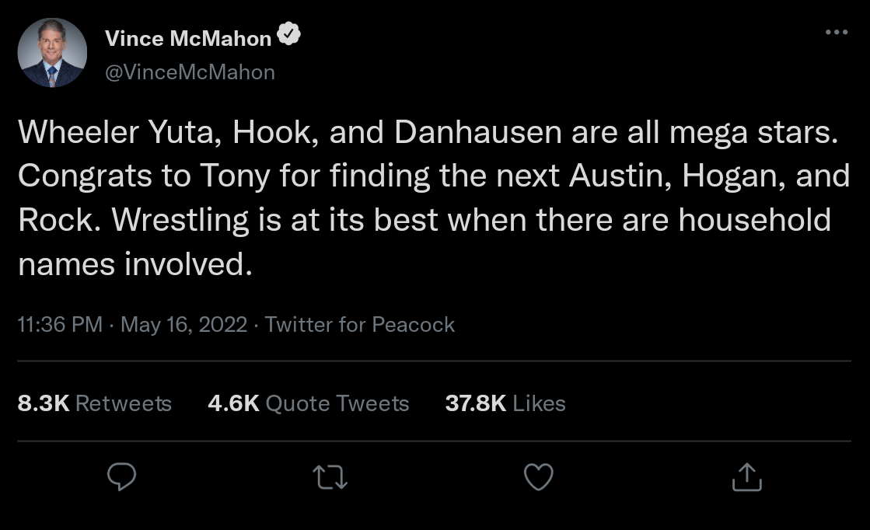
Task: Click the word Wrestling in the tweet
Action: (180, 221)
